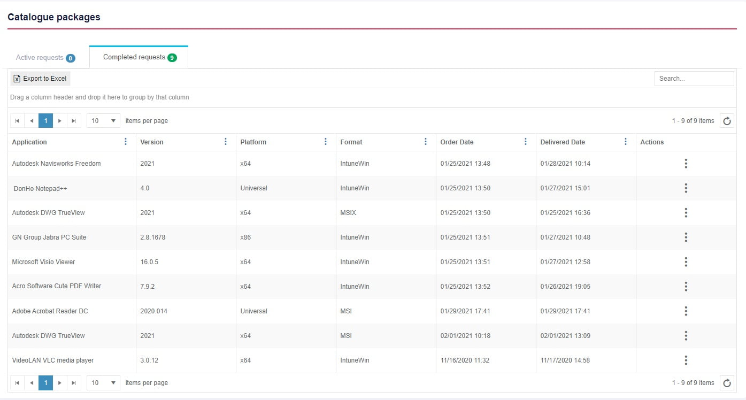Image resolution: width=746 pixels, height=400 pixels.
Task: Open actions menu for Adobe Acrobat Reader DC
Action: coord(686,311)
